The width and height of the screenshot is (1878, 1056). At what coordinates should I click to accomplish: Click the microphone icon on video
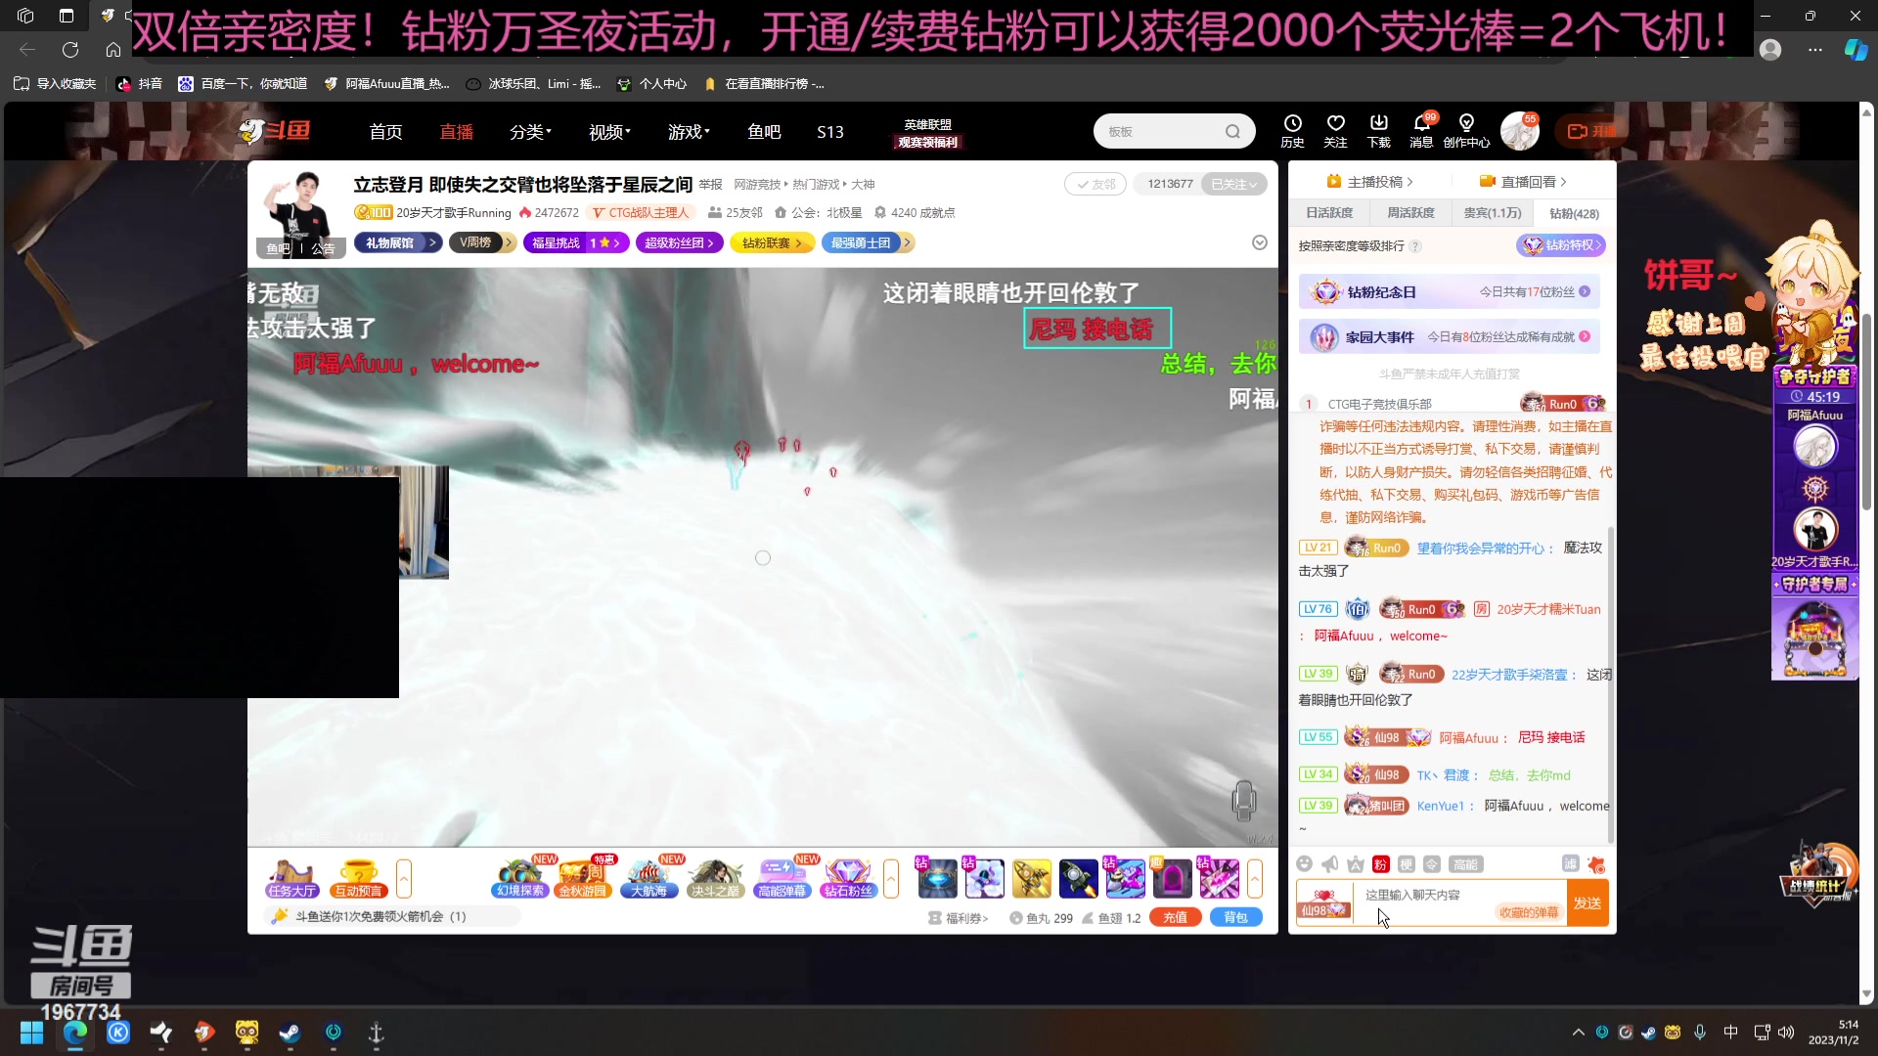(x=1243, y=801)
